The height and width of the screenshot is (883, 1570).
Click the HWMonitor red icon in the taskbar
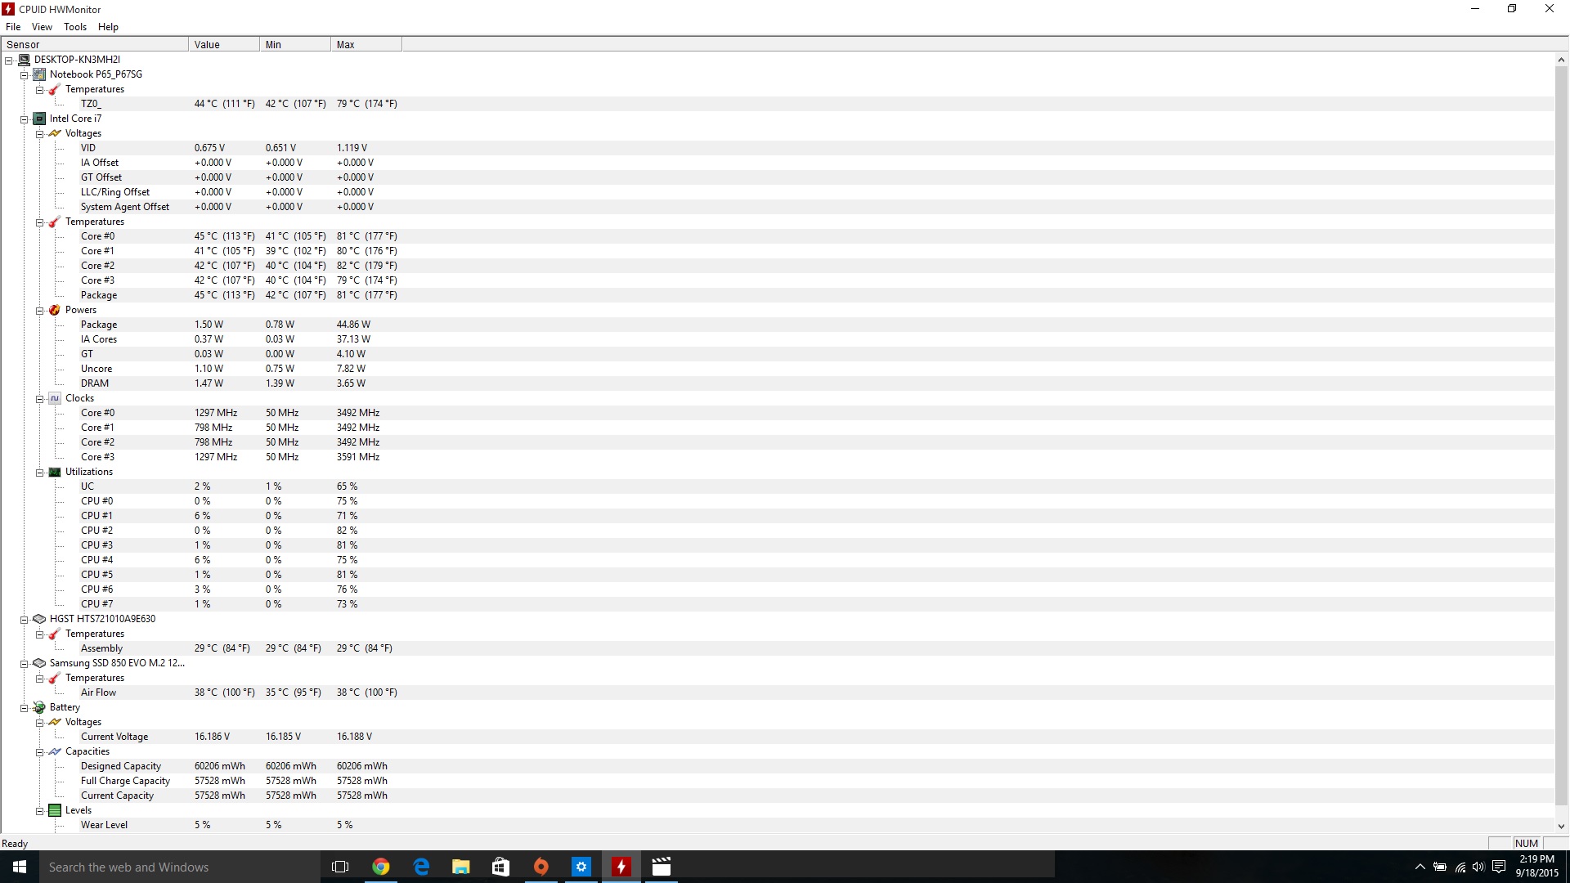[x=621, y=867]
